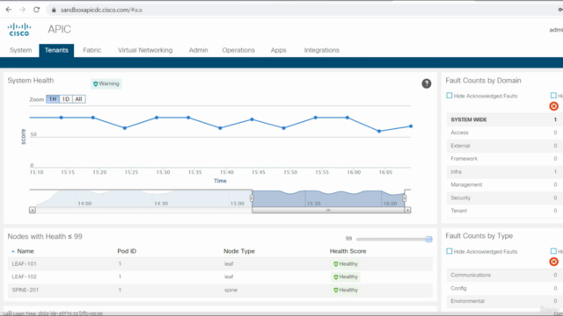This screenshot has height=316, width=563.
Task: Open the Fabric tab
Action: tap(91, 50)
